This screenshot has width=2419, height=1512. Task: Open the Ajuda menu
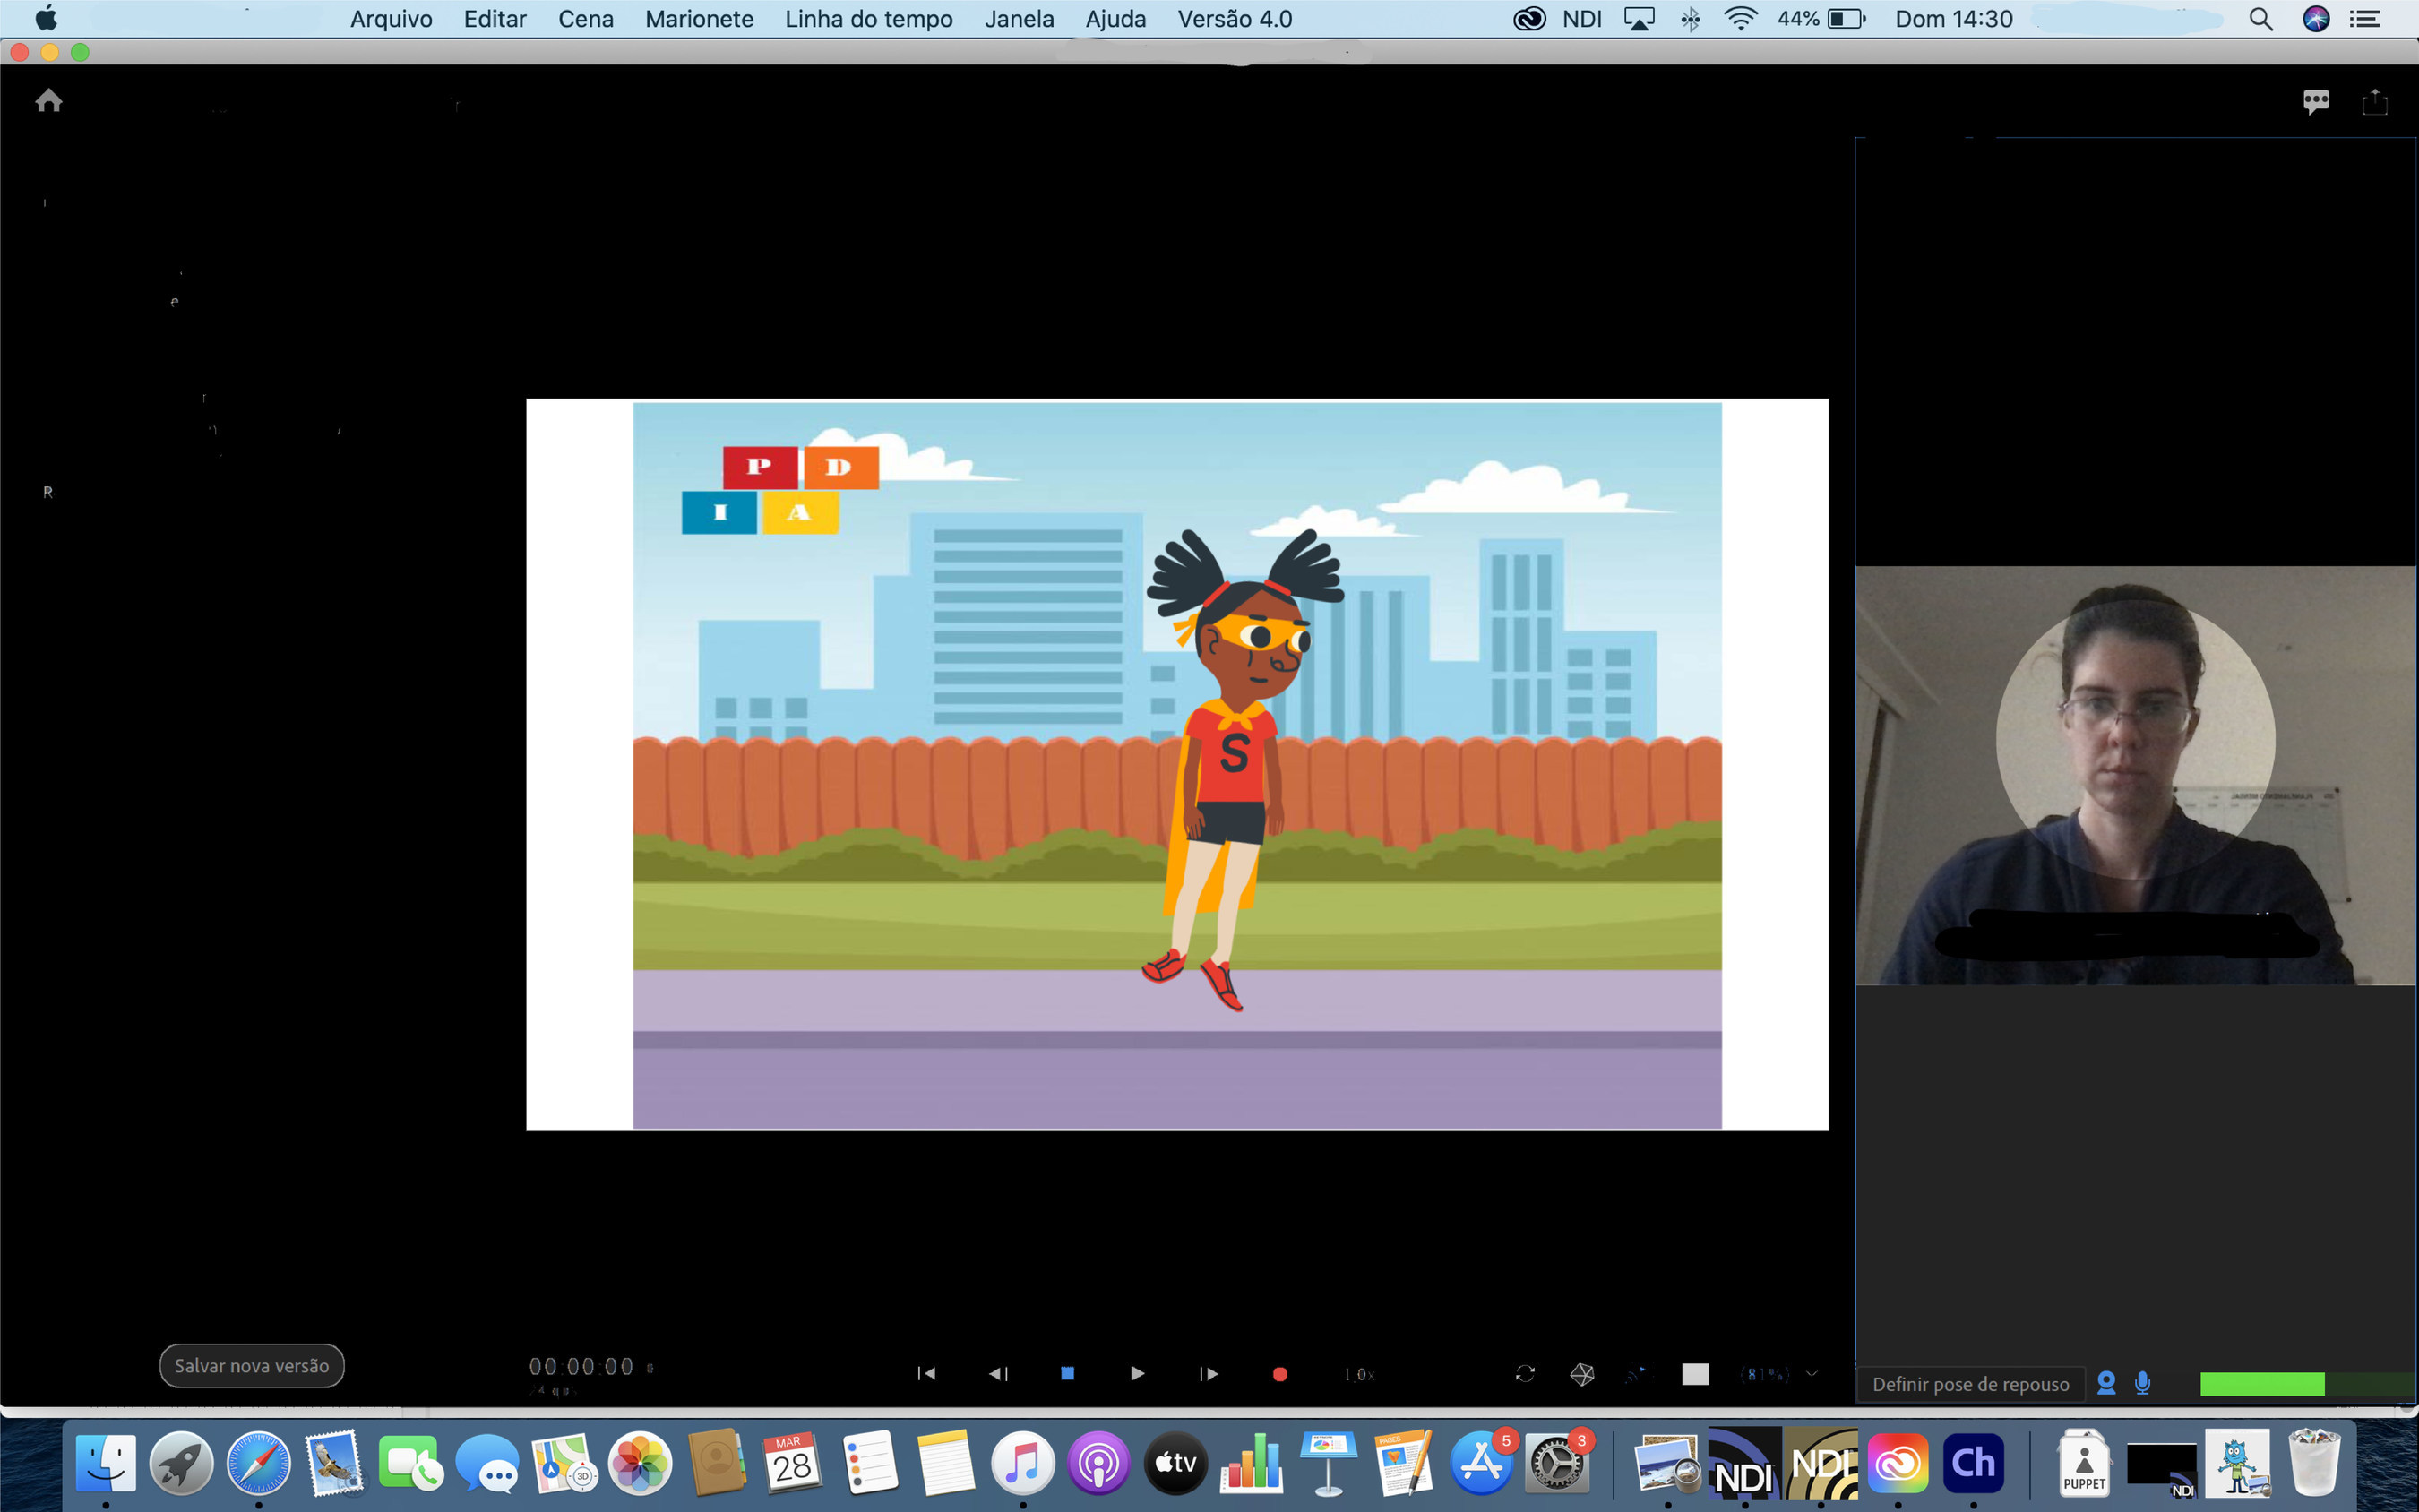click(1116, 19)
